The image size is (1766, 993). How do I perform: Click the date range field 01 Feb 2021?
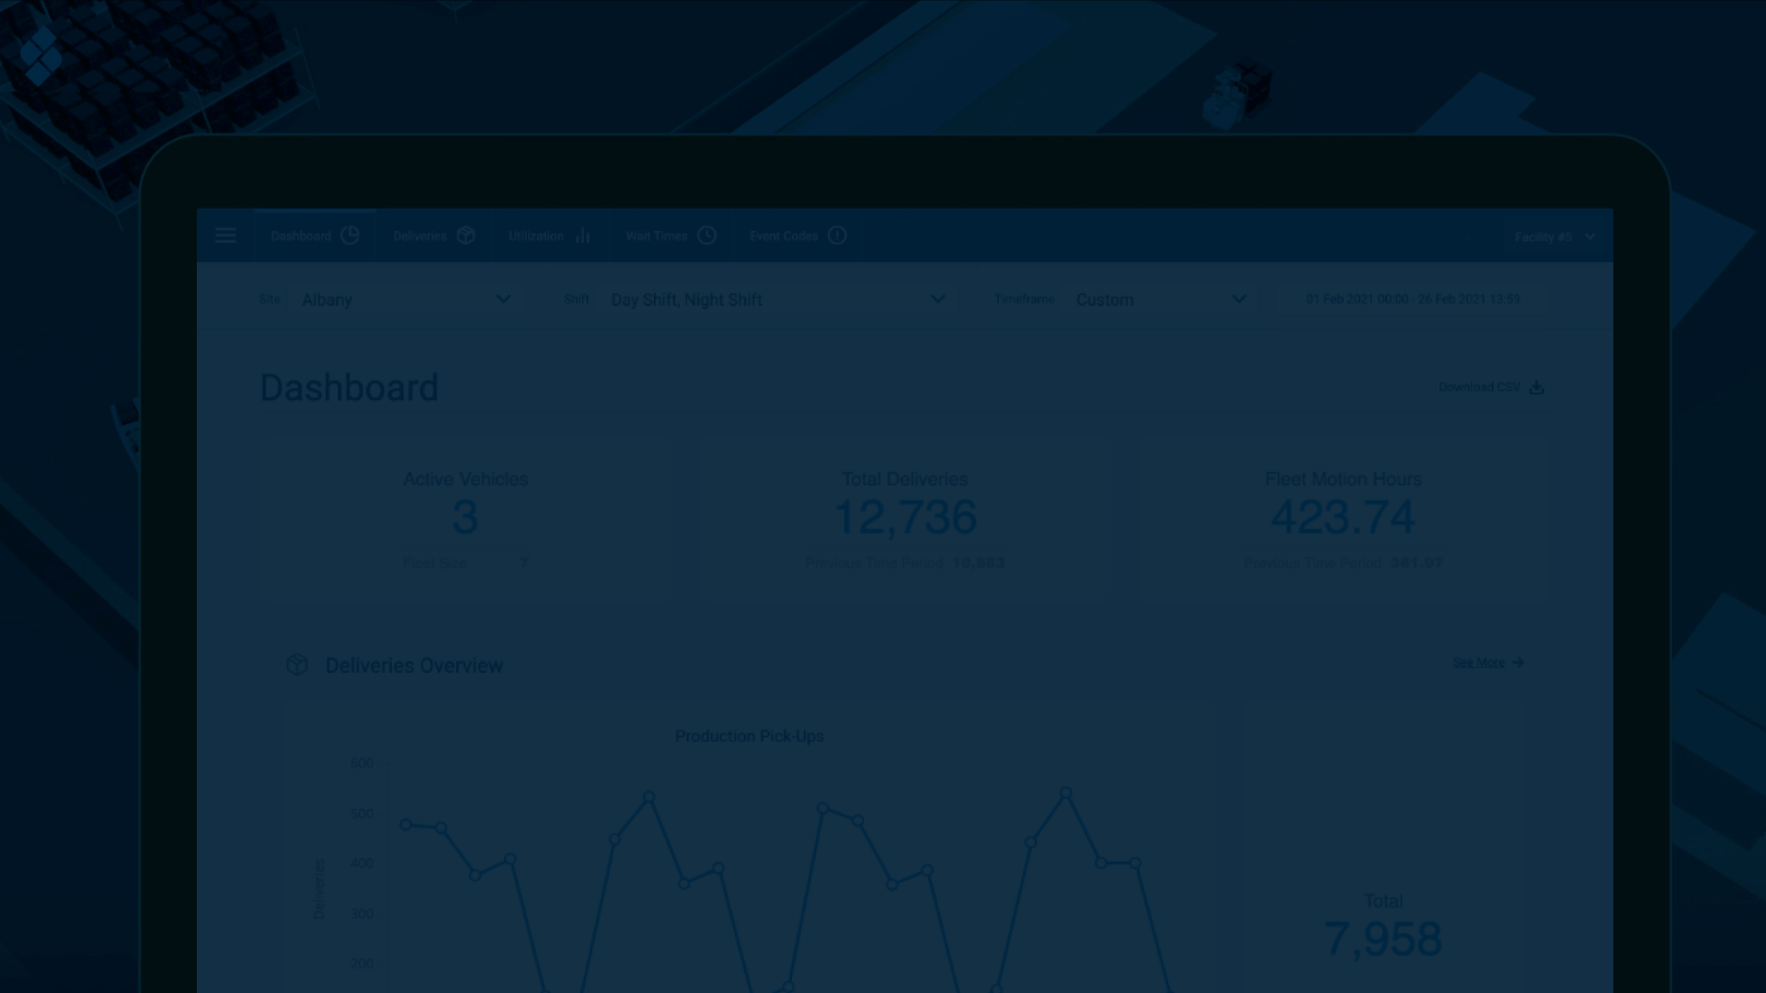coord(1413,299)
